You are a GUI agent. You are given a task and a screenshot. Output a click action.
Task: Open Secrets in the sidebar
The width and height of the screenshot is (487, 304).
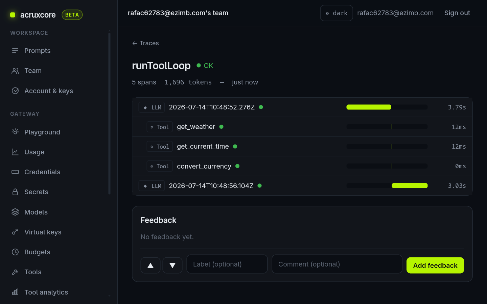[x=36, y=192]
